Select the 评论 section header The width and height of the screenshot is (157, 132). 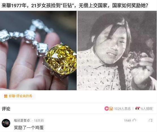6,109
